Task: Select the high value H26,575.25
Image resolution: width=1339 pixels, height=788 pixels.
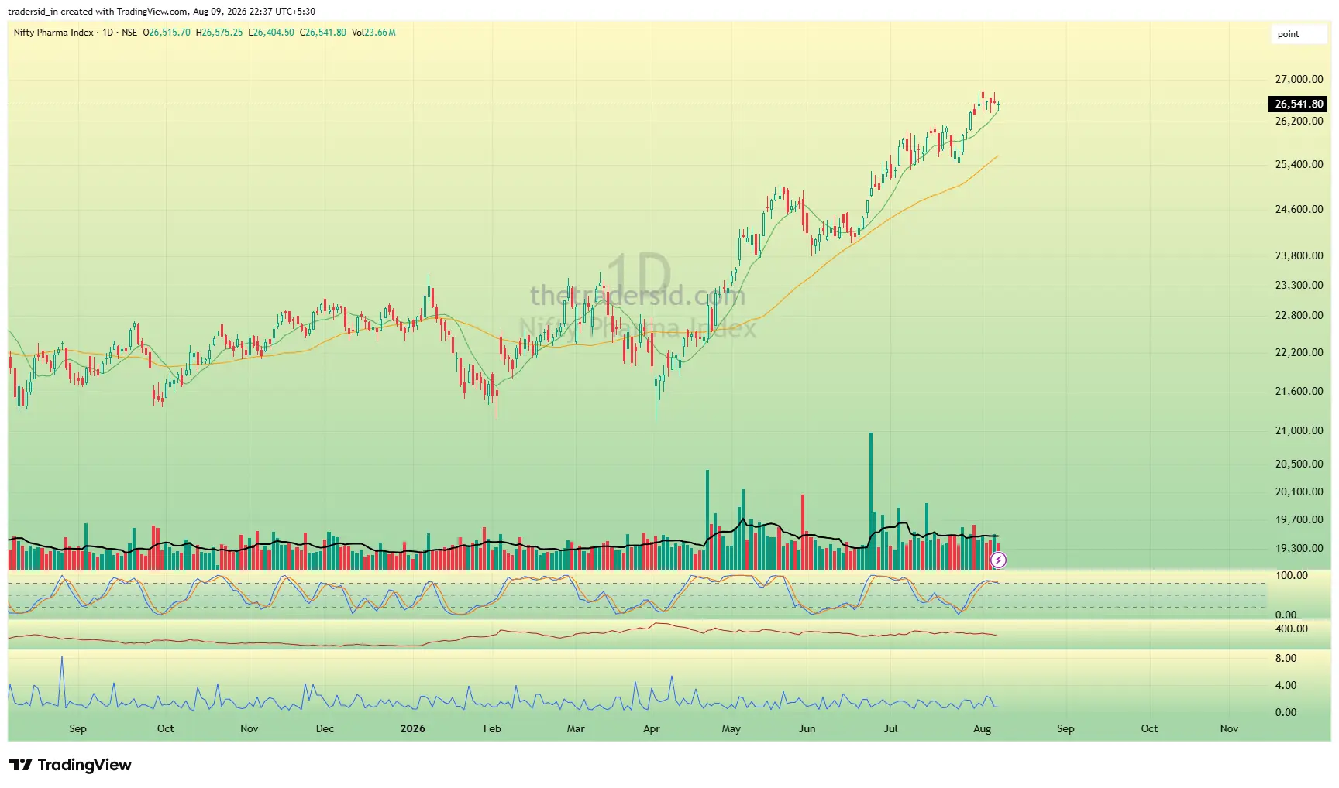Action: point(219,33)
